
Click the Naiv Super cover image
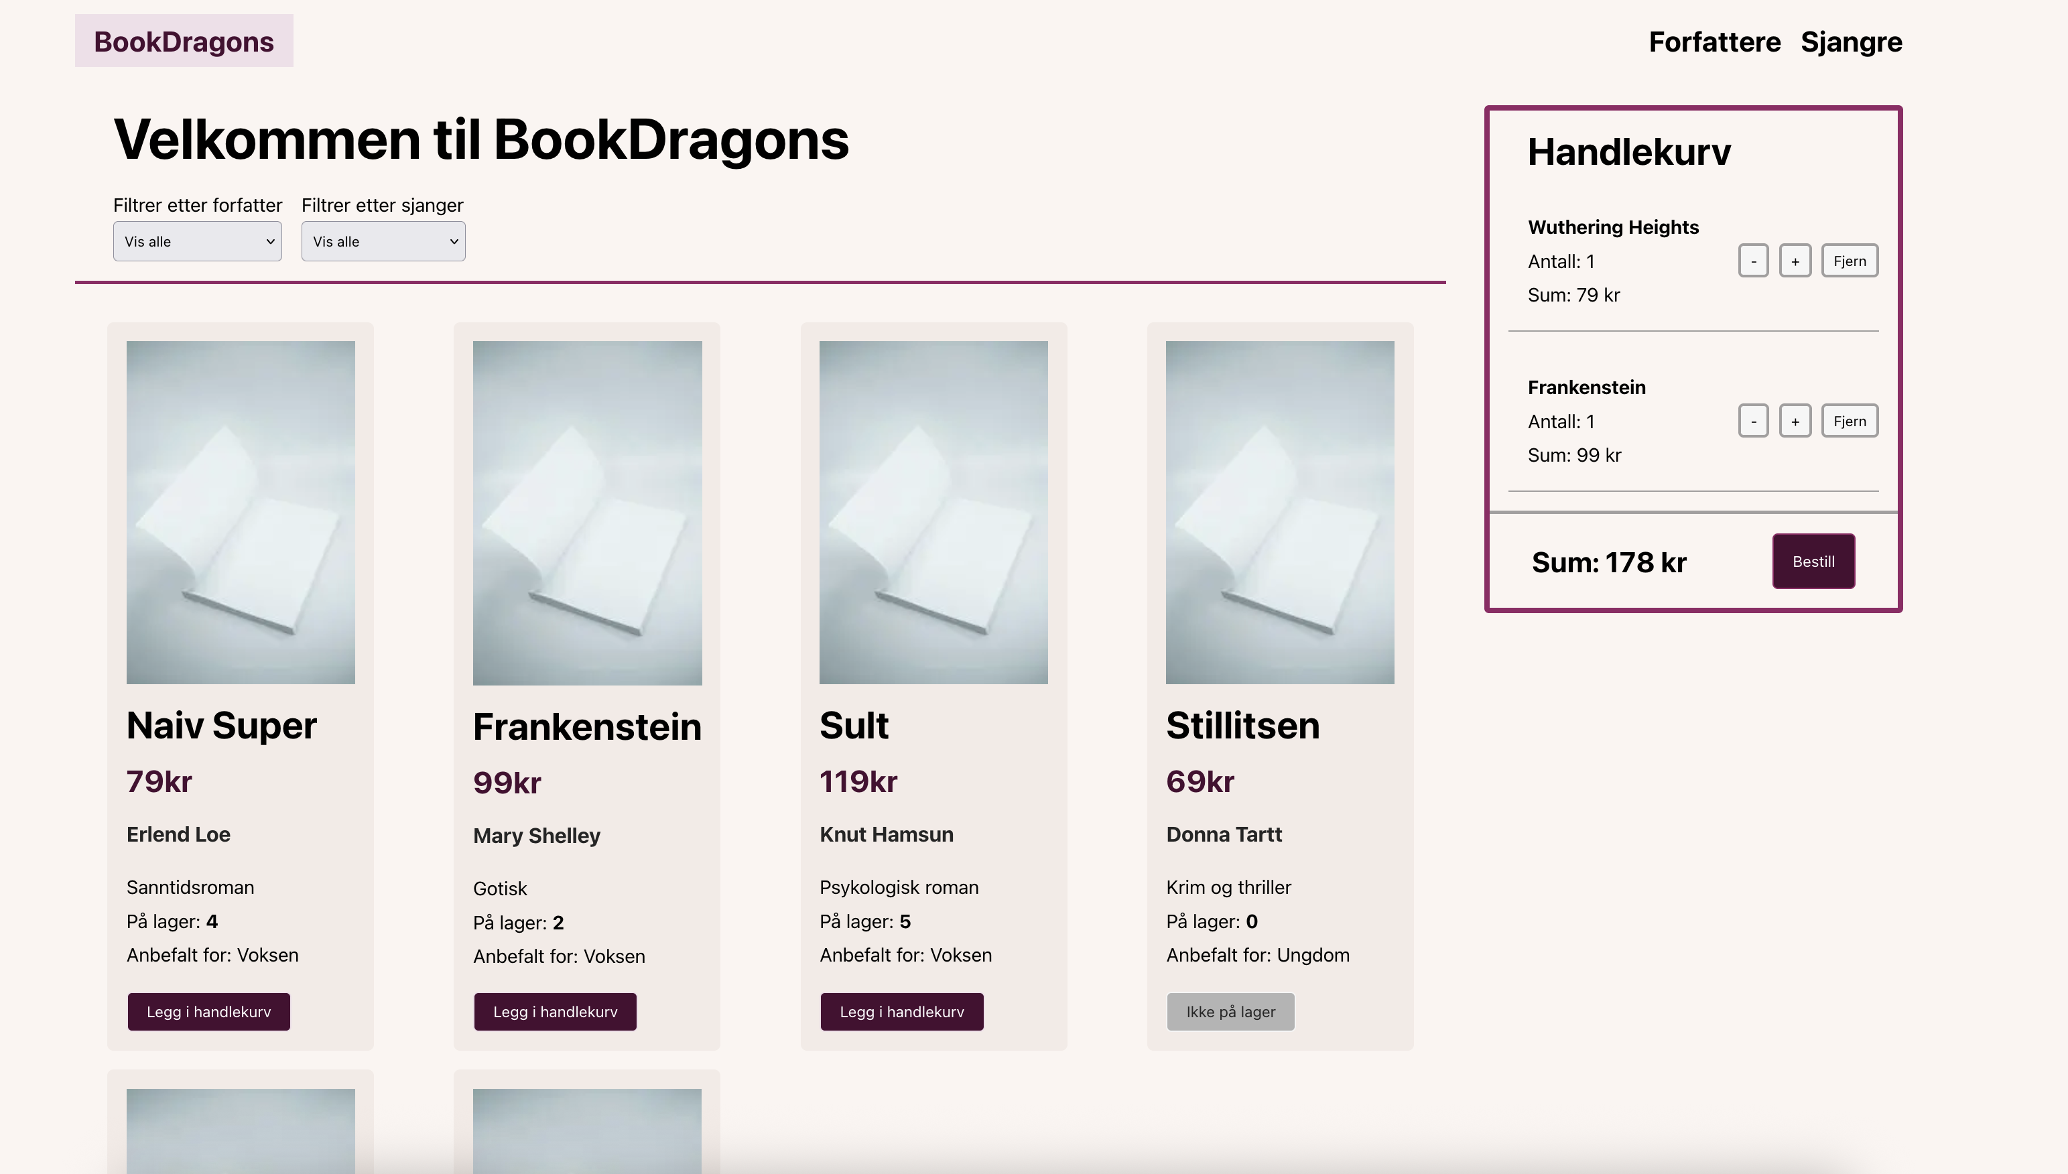[241, 512]
